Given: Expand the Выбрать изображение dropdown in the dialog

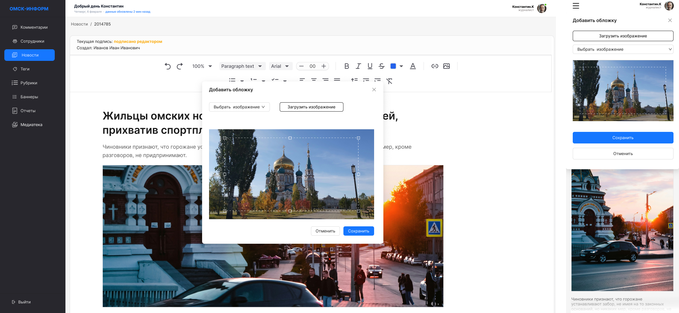Looking at the screenshot, I should [239, 107].
